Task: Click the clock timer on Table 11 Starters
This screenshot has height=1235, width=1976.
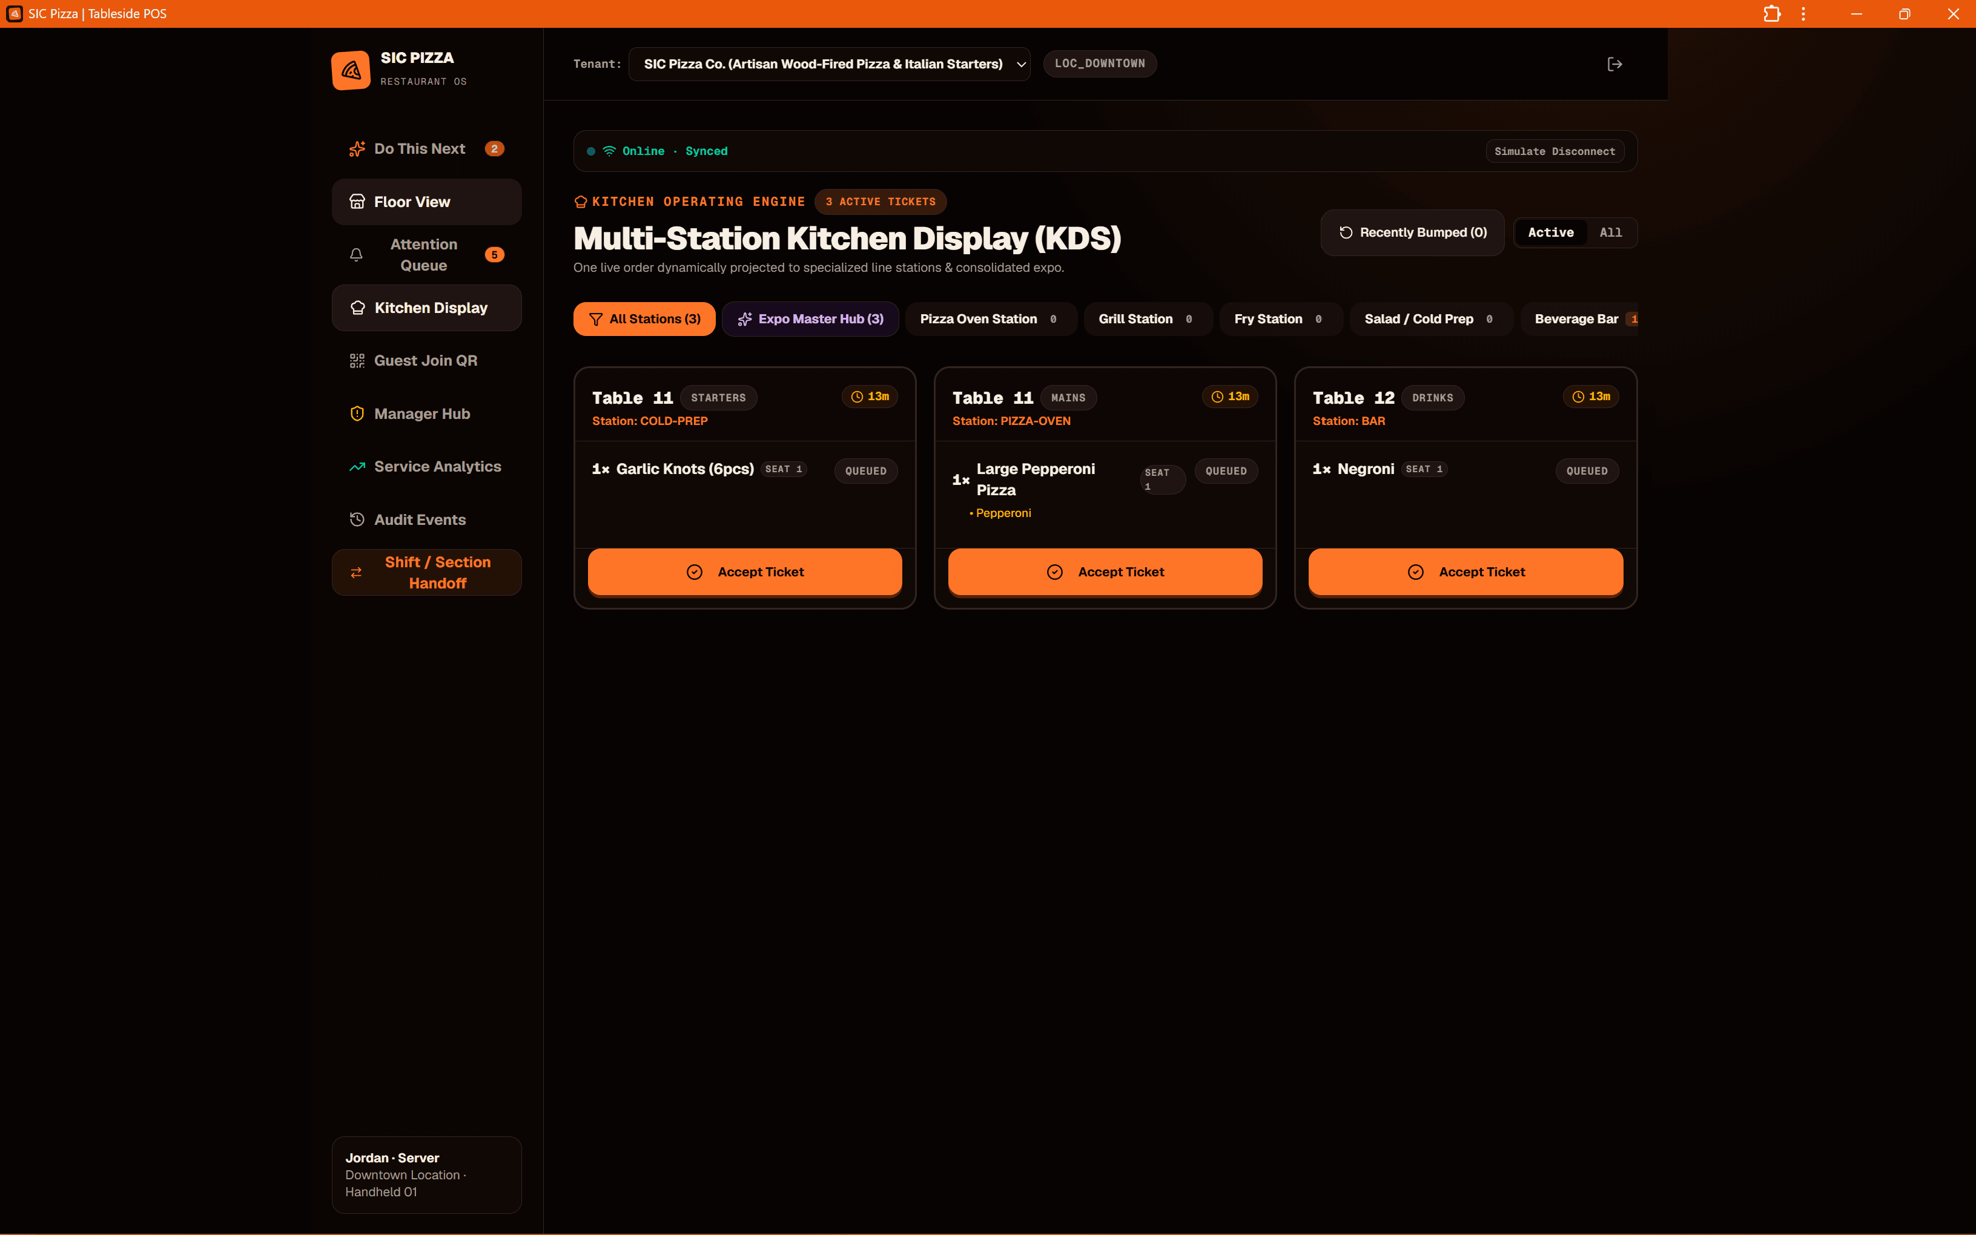Action: (x=870, y=397)
